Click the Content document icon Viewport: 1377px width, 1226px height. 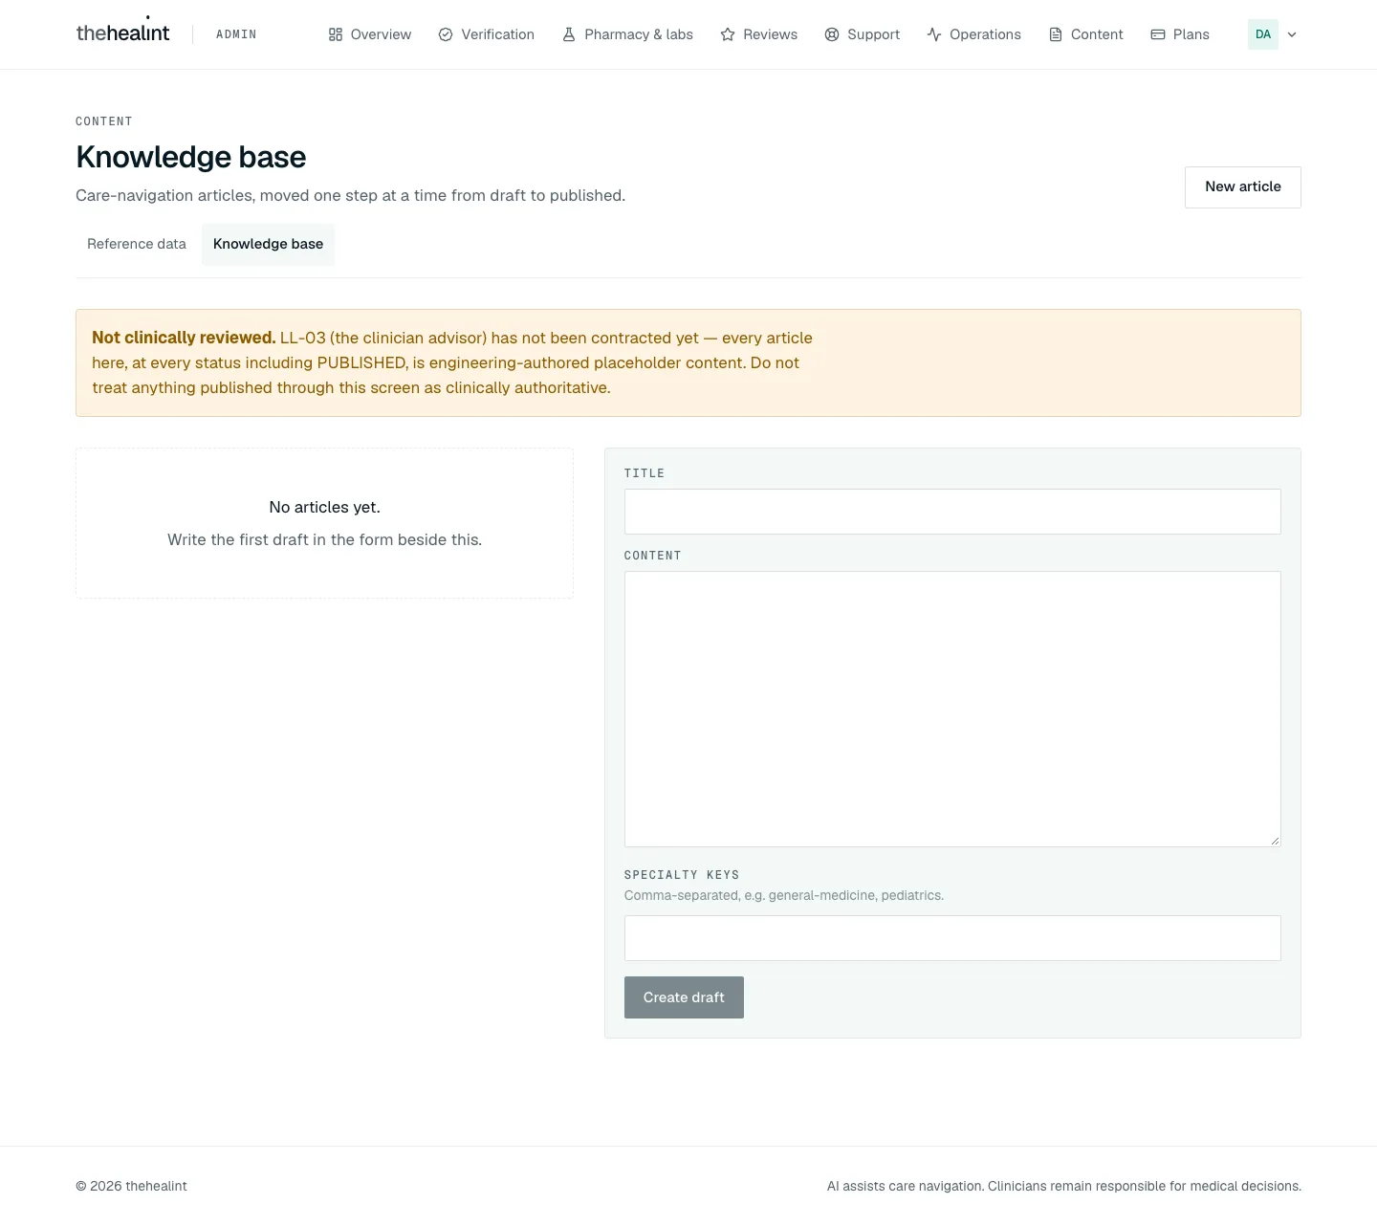click(1056, 34)
